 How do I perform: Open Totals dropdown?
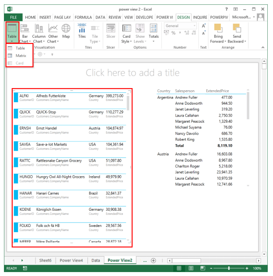point(154,33)
